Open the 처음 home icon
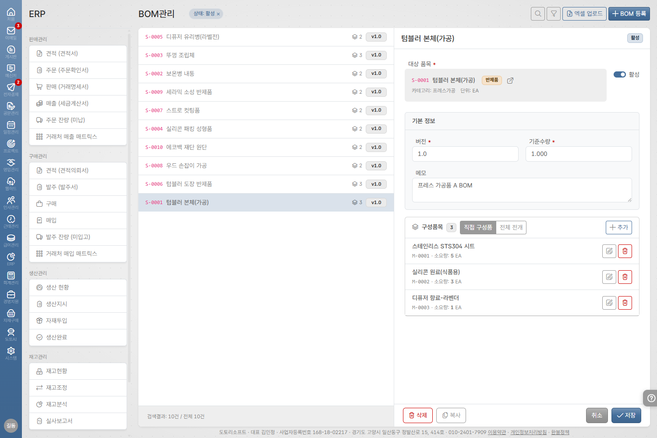Viewport: 657px width, 438px height. pos(11,14)
